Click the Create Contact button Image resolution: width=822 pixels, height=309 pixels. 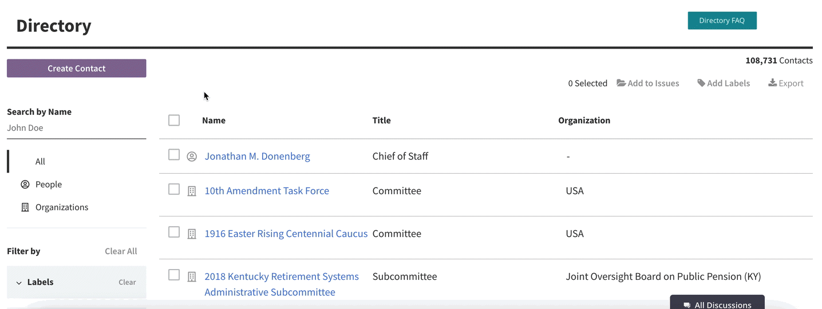(x=77, y=69)
